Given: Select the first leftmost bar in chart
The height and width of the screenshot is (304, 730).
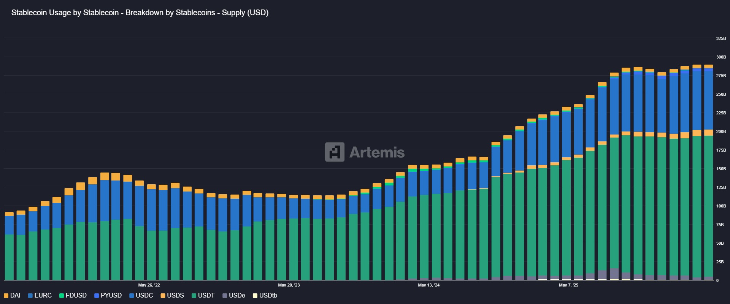Looking at the screenshot, I should [9, 246].
